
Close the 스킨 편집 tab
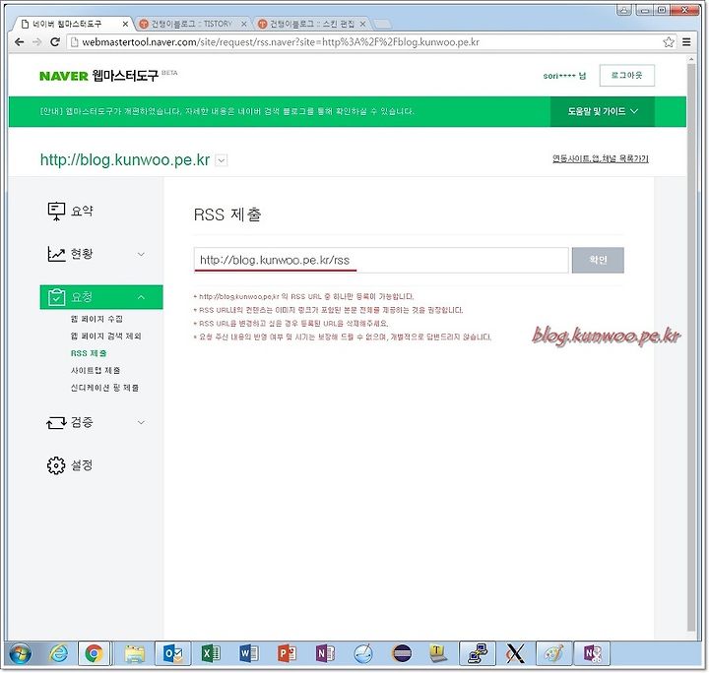point(362,24)
